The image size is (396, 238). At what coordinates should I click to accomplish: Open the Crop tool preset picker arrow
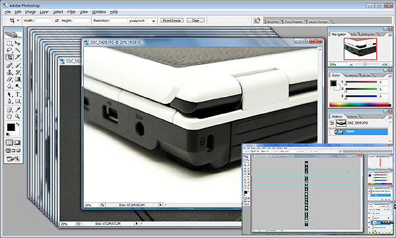[18, 20]
